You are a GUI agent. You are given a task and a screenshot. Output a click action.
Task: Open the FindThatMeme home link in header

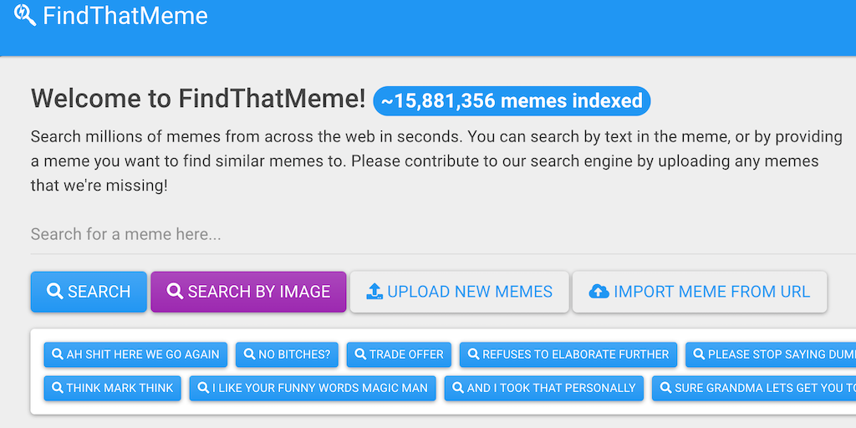click(x=125, y=15)
